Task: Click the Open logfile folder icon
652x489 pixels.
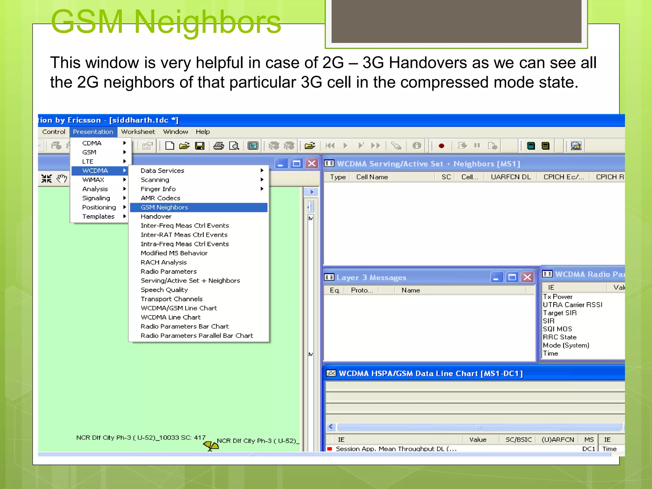Action: tap(310, 146)
